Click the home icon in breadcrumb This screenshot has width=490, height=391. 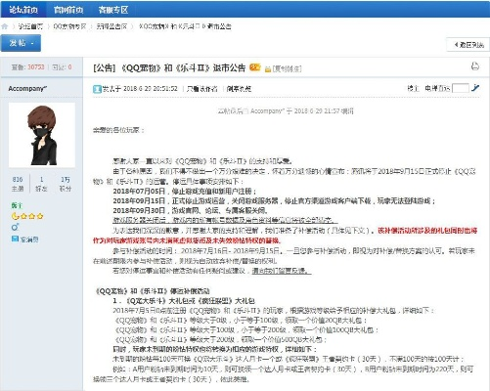(x=5, y=26)
